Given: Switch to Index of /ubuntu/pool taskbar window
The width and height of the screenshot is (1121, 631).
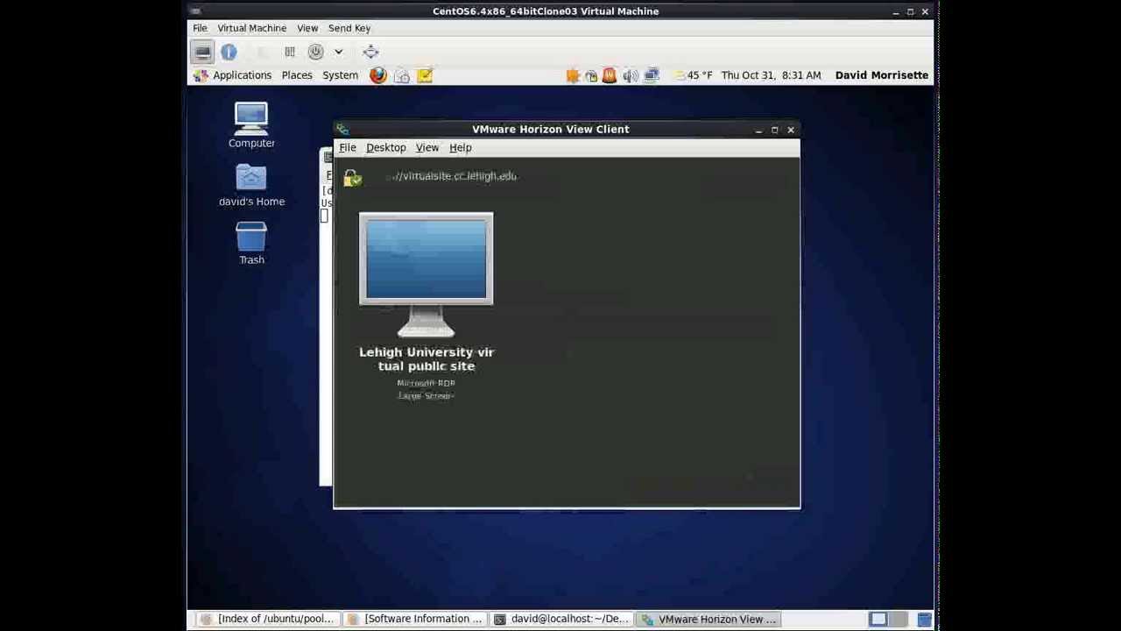Looking at the screenshot, I should pos(267,619).
